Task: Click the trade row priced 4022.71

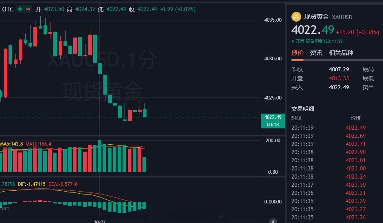Action: coord(328,144)
